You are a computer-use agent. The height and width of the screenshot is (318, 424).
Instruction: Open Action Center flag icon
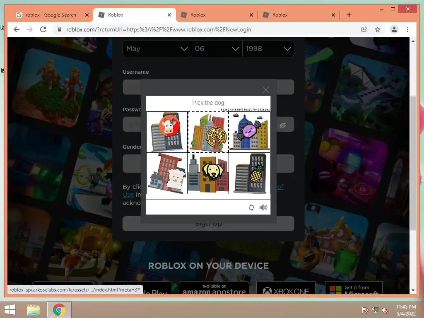tap(365, 310)
